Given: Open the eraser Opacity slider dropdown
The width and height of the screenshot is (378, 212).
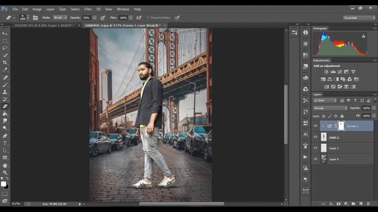Looking at the screenshot, I should click(94, 18).
